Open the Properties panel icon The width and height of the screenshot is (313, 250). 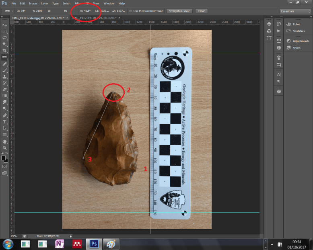click(279, 41)
